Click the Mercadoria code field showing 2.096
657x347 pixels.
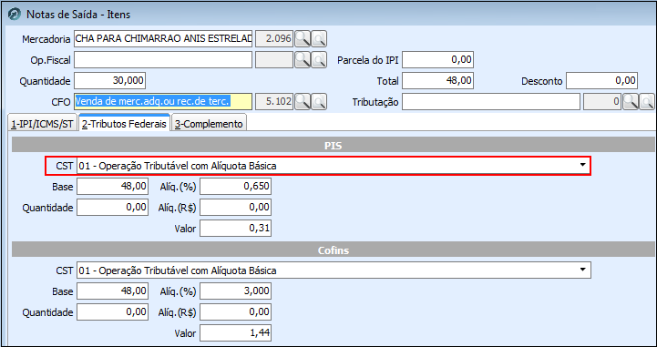[274, 39]
